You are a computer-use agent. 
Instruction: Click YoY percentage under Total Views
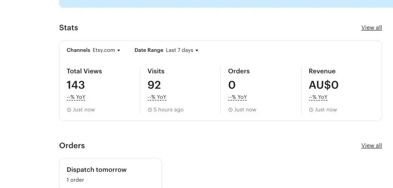[76, 97]
